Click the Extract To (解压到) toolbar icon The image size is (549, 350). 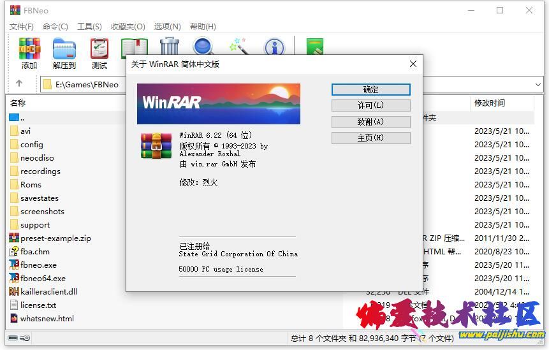[64, 48]
